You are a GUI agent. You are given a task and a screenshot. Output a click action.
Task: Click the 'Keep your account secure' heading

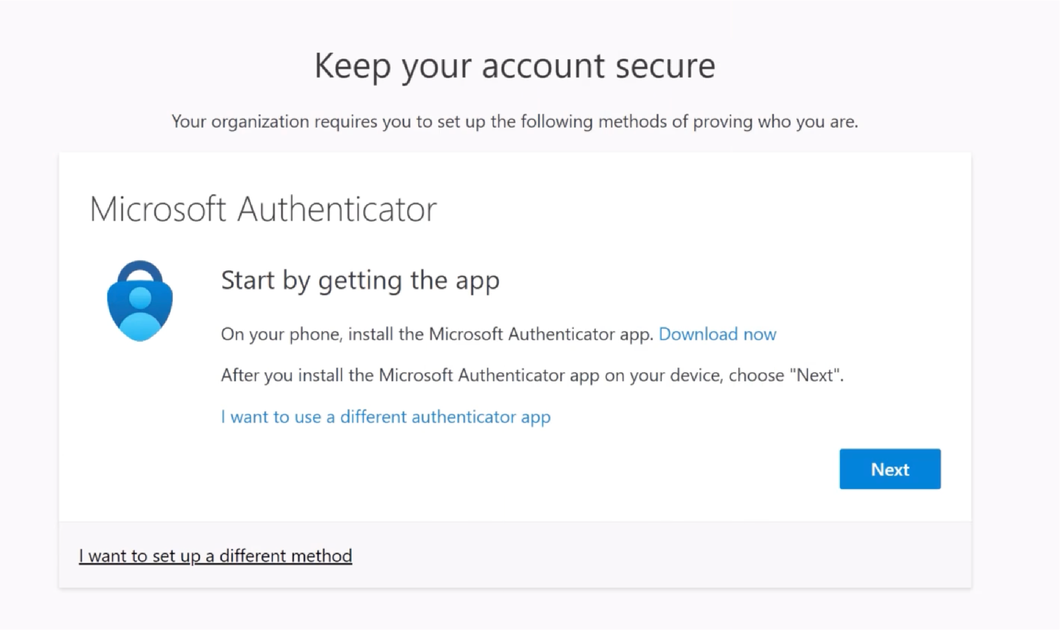point(515,66)
